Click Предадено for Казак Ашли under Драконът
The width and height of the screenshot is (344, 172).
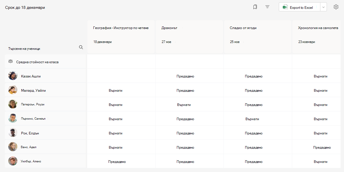point(185,76)
